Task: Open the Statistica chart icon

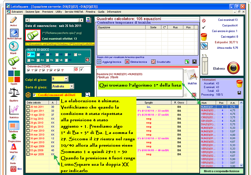Action: [x=13, y=110]
